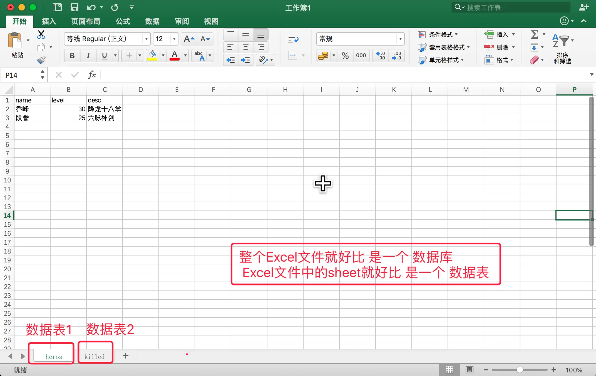Switch to Page Layout view in status bar
596x376 pixels.
(x=470, y=370)
